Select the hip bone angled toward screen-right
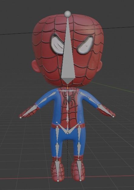134x190 pixels. pos(74,128)
